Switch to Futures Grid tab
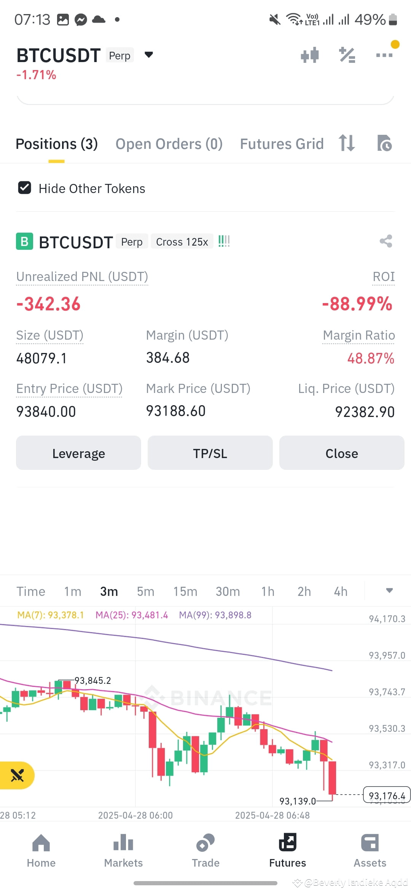Image resolution: width=411 pixels, height=891 pixels. (282, 144)
